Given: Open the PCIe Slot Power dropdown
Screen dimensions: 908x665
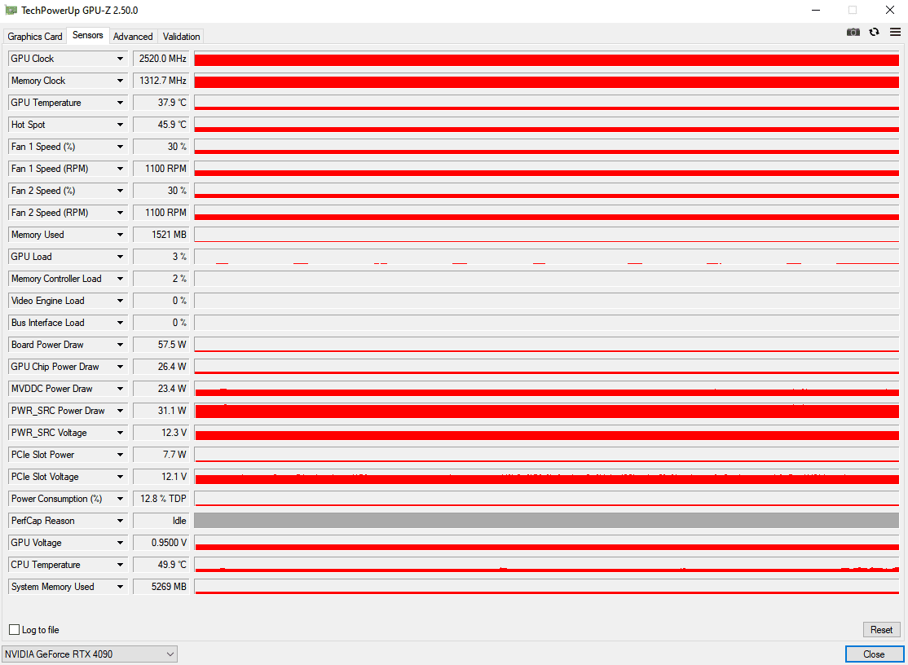Looking at the screenshot, I should tap(120, 454).
